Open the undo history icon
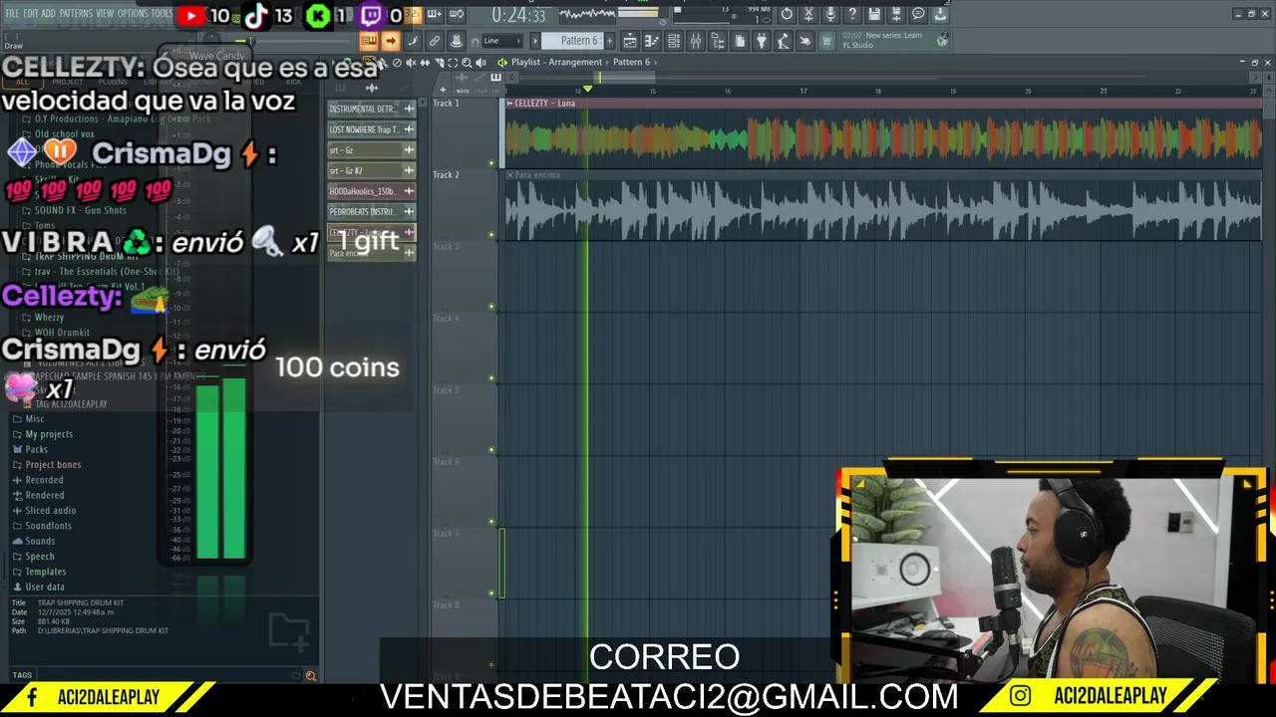The height and width of the screenshot is (717, 1276). tap(787, 15)
